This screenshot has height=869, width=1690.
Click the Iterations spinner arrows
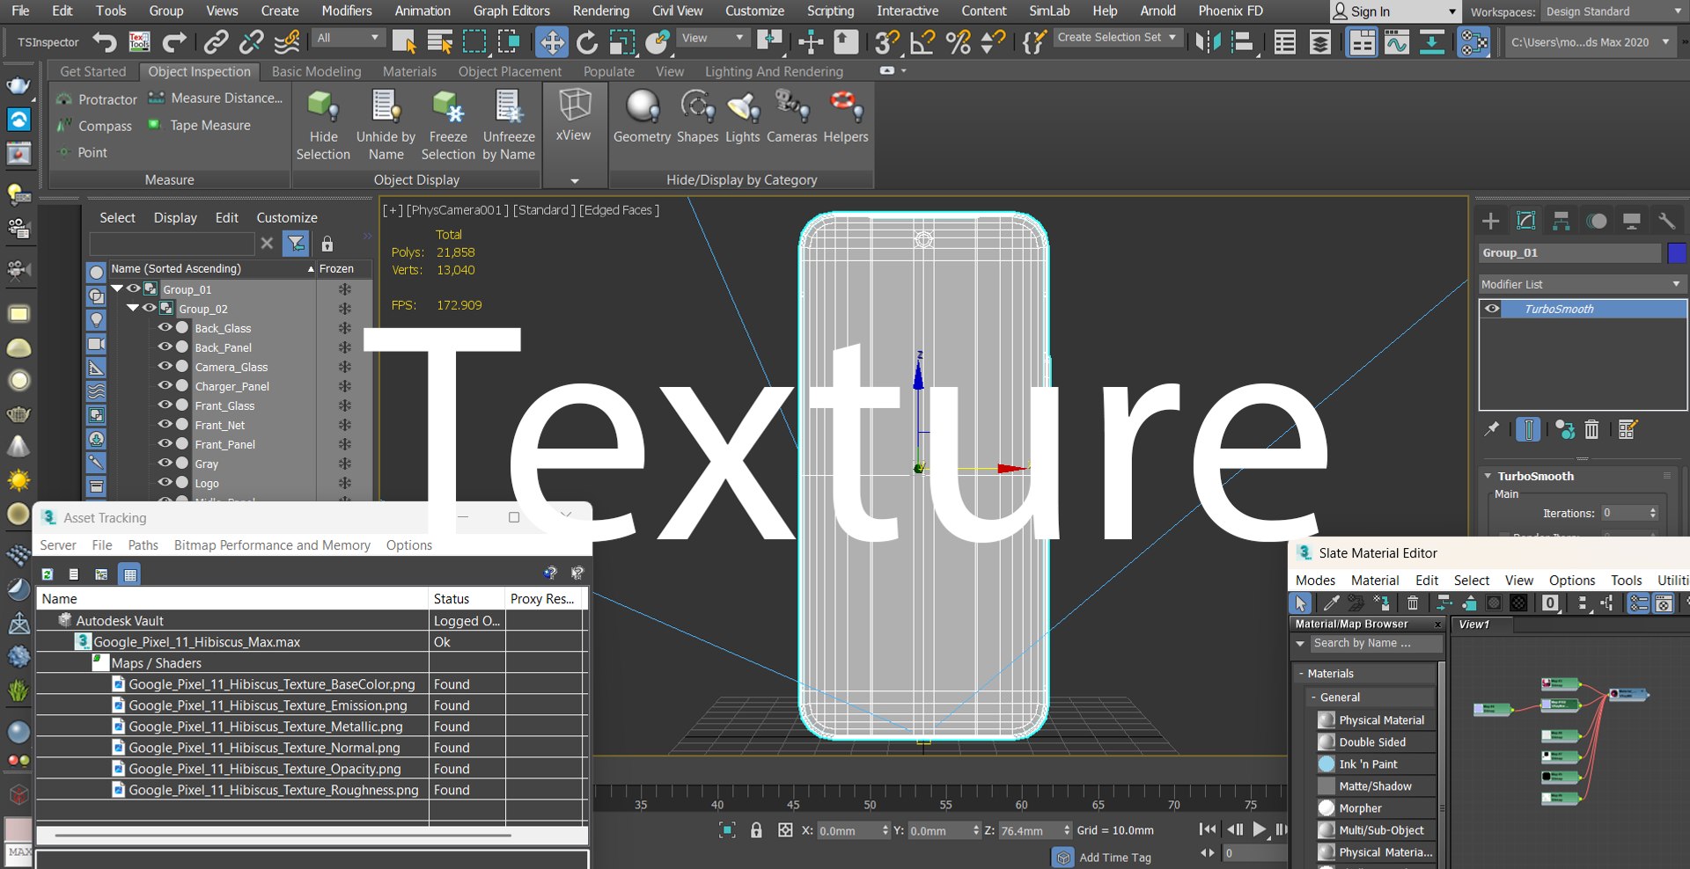pyautogui.click(x=1653, y=513)
